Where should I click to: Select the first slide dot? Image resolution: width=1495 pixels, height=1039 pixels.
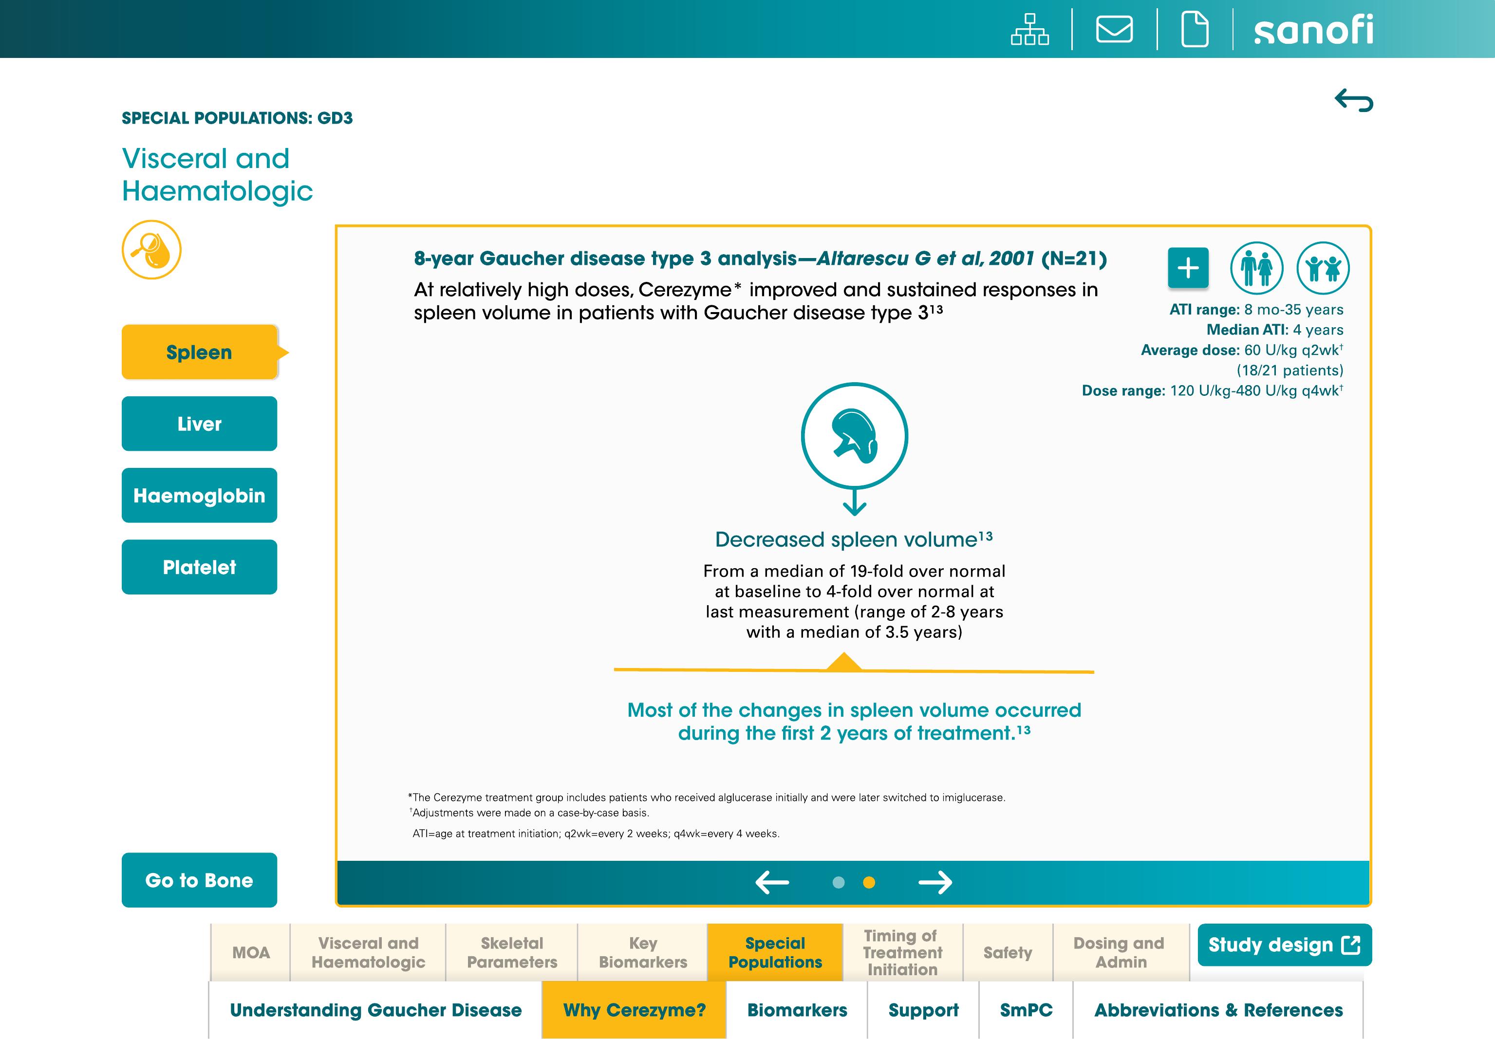[839, 883]
